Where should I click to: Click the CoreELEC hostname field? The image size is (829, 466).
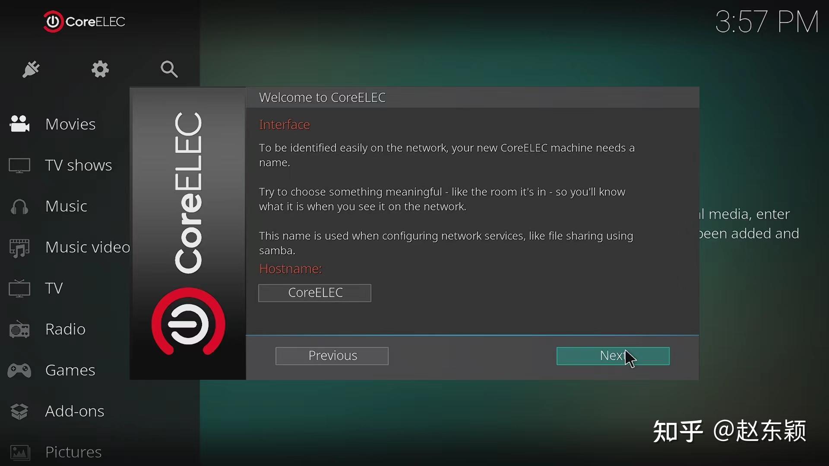pos(315,293)
